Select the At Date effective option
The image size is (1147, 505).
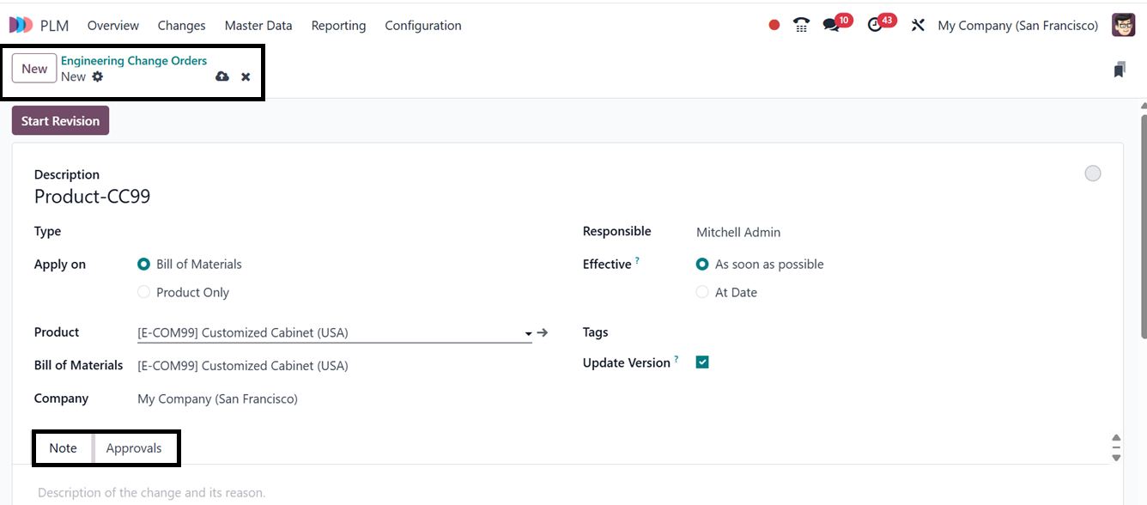(702, 292)
